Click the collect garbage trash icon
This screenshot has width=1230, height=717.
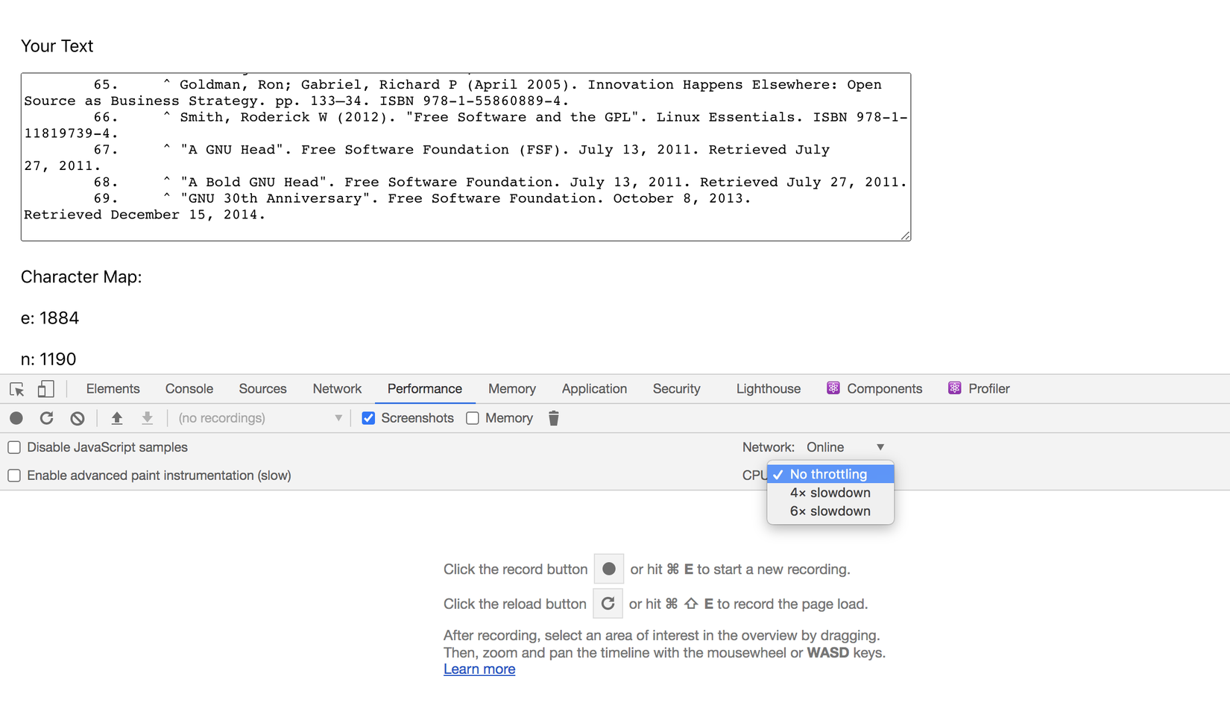click(x=554, y=418)
